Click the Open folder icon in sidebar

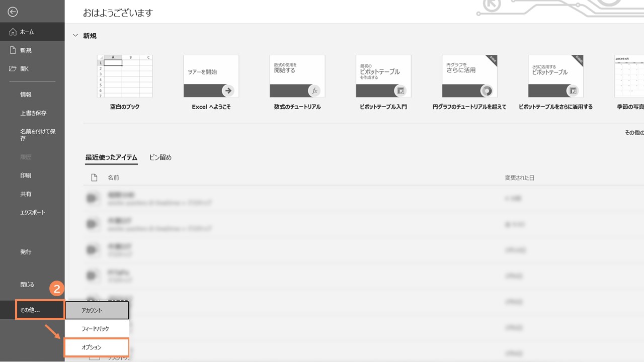[x=13, y=69]
